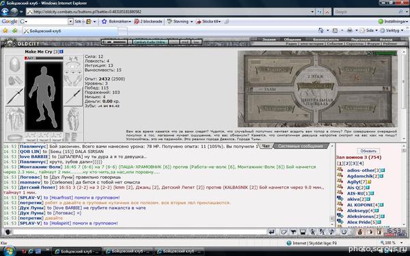Click the music note sound icon

click(x=331, y=231)
